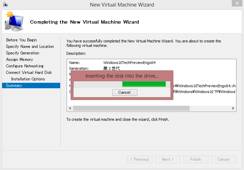Click the Previous button

click(x=140, y=159)
